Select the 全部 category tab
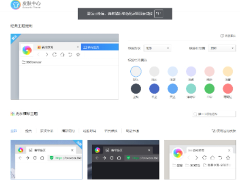 click(14, 131)
